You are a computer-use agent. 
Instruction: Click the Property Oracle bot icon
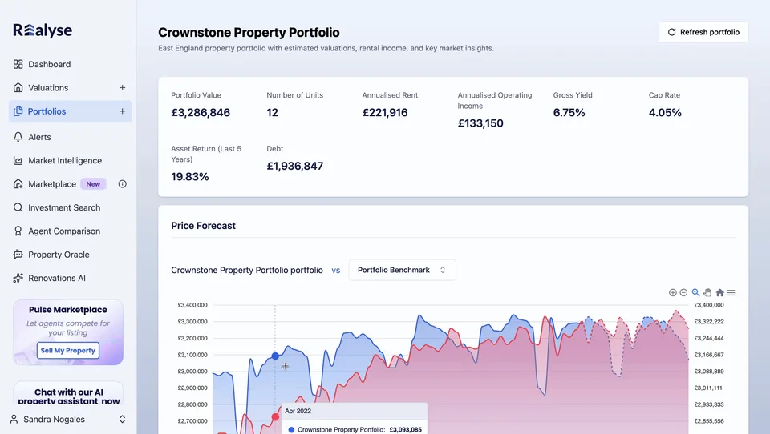pos(18,255)
